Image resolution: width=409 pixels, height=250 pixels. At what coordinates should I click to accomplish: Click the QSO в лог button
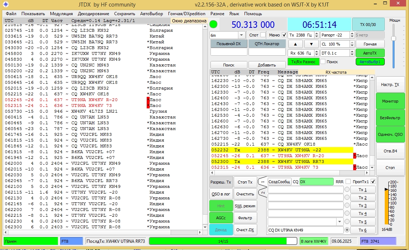[221, 194]
